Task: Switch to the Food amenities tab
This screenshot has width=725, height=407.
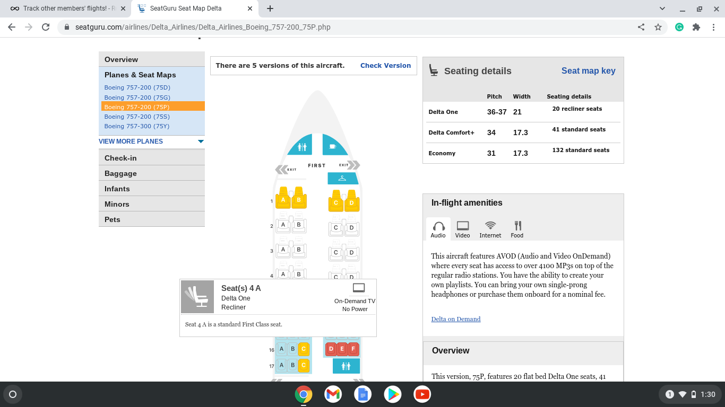Action: click(517, 229)
